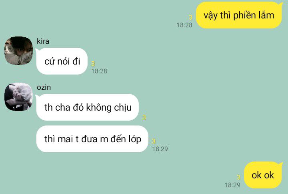Image resolution: width=288 pixels, height=194 pixels.
Task: Open kira's profile avatar
Action: point(18,51)
